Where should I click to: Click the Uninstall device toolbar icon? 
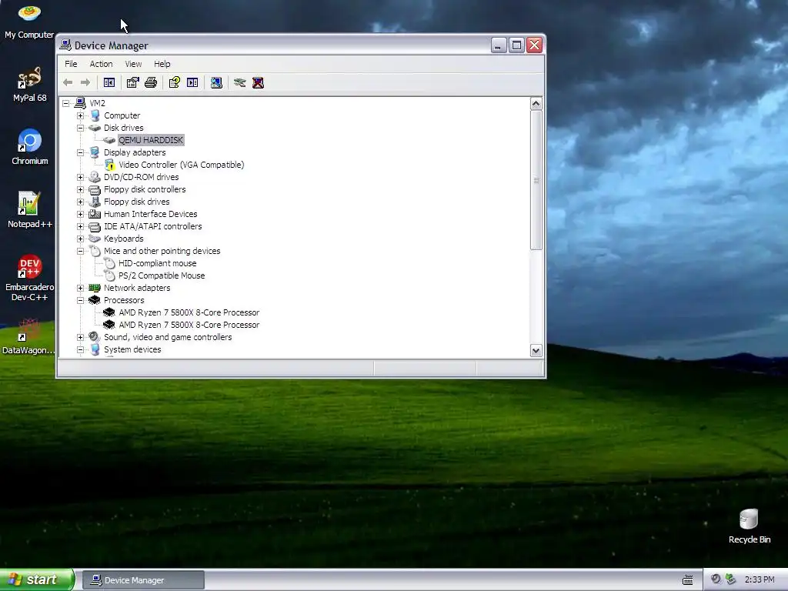pos(258,82)
